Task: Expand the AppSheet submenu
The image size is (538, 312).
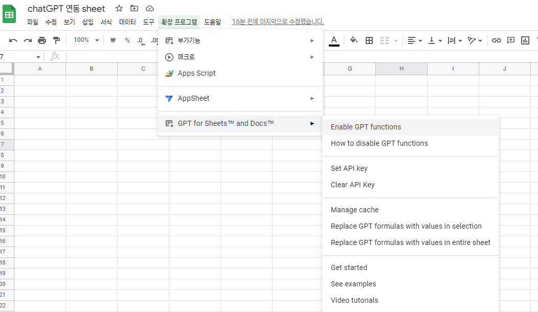Action: (240, 99)
